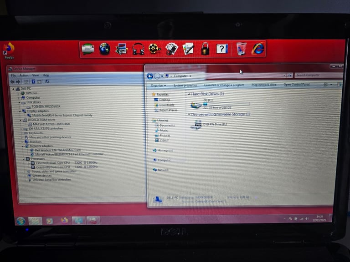
Task: Select Sound, video and game controllers
Action: coord(52,171)
